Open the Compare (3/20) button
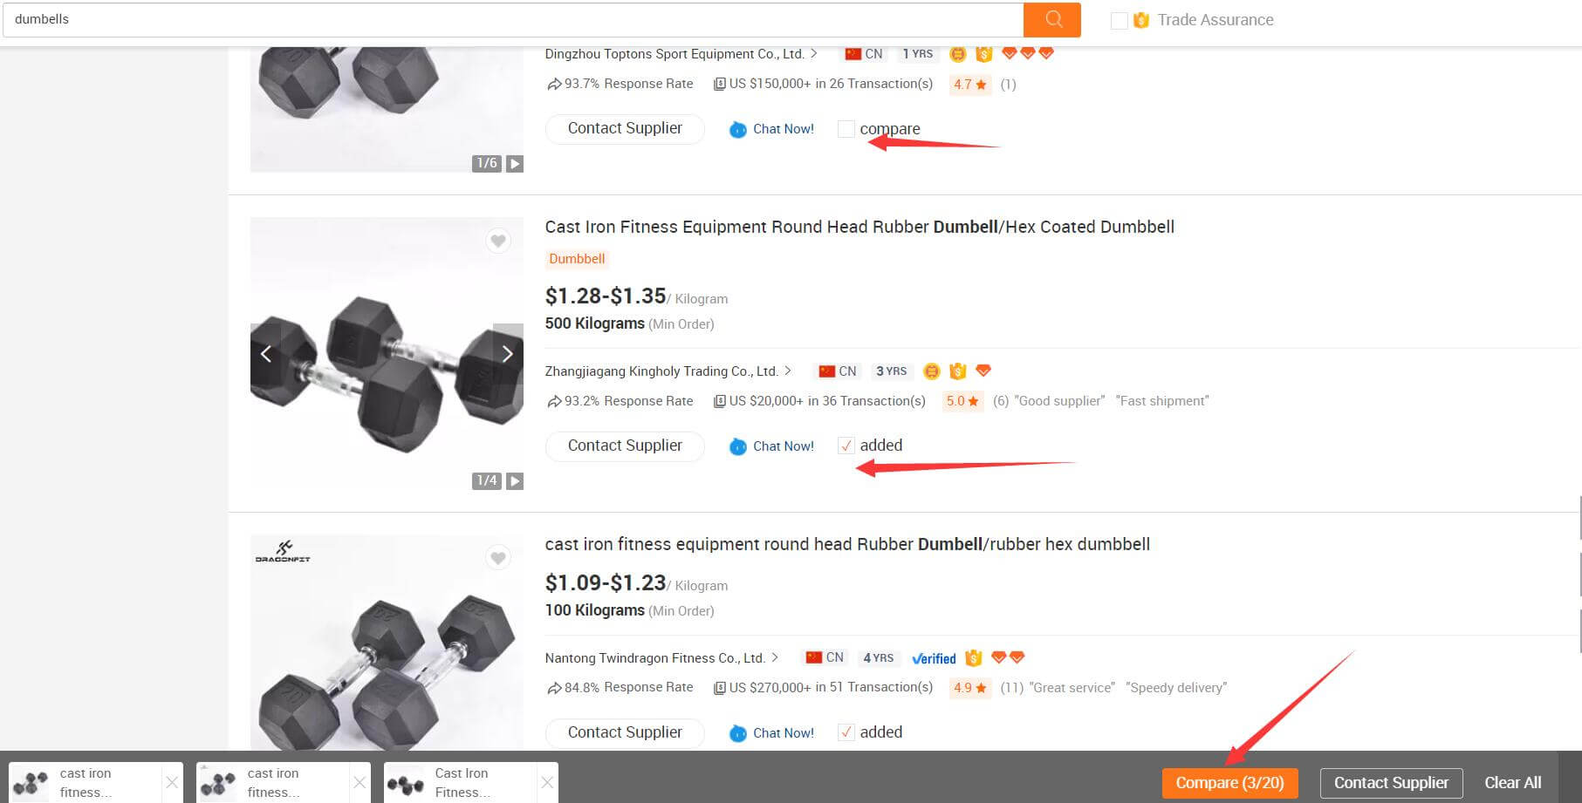This screenshot has height=803, width=1582. click(1229, 783)
